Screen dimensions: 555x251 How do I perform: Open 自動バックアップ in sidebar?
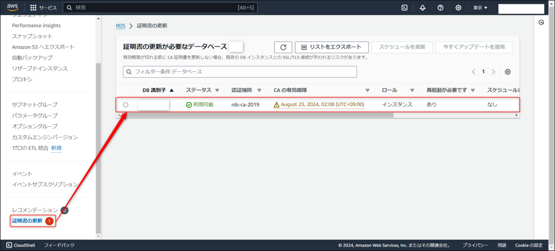click(32, 58)
